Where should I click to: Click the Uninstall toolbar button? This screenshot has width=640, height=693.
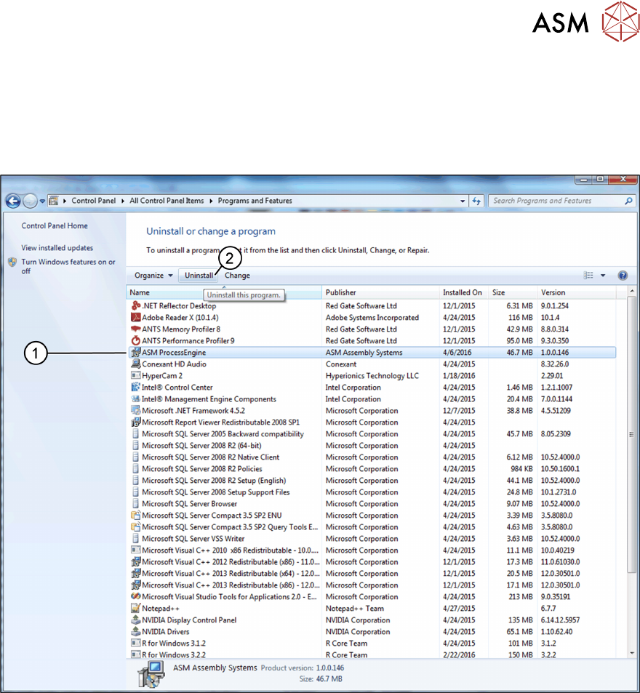pos(199,276)
